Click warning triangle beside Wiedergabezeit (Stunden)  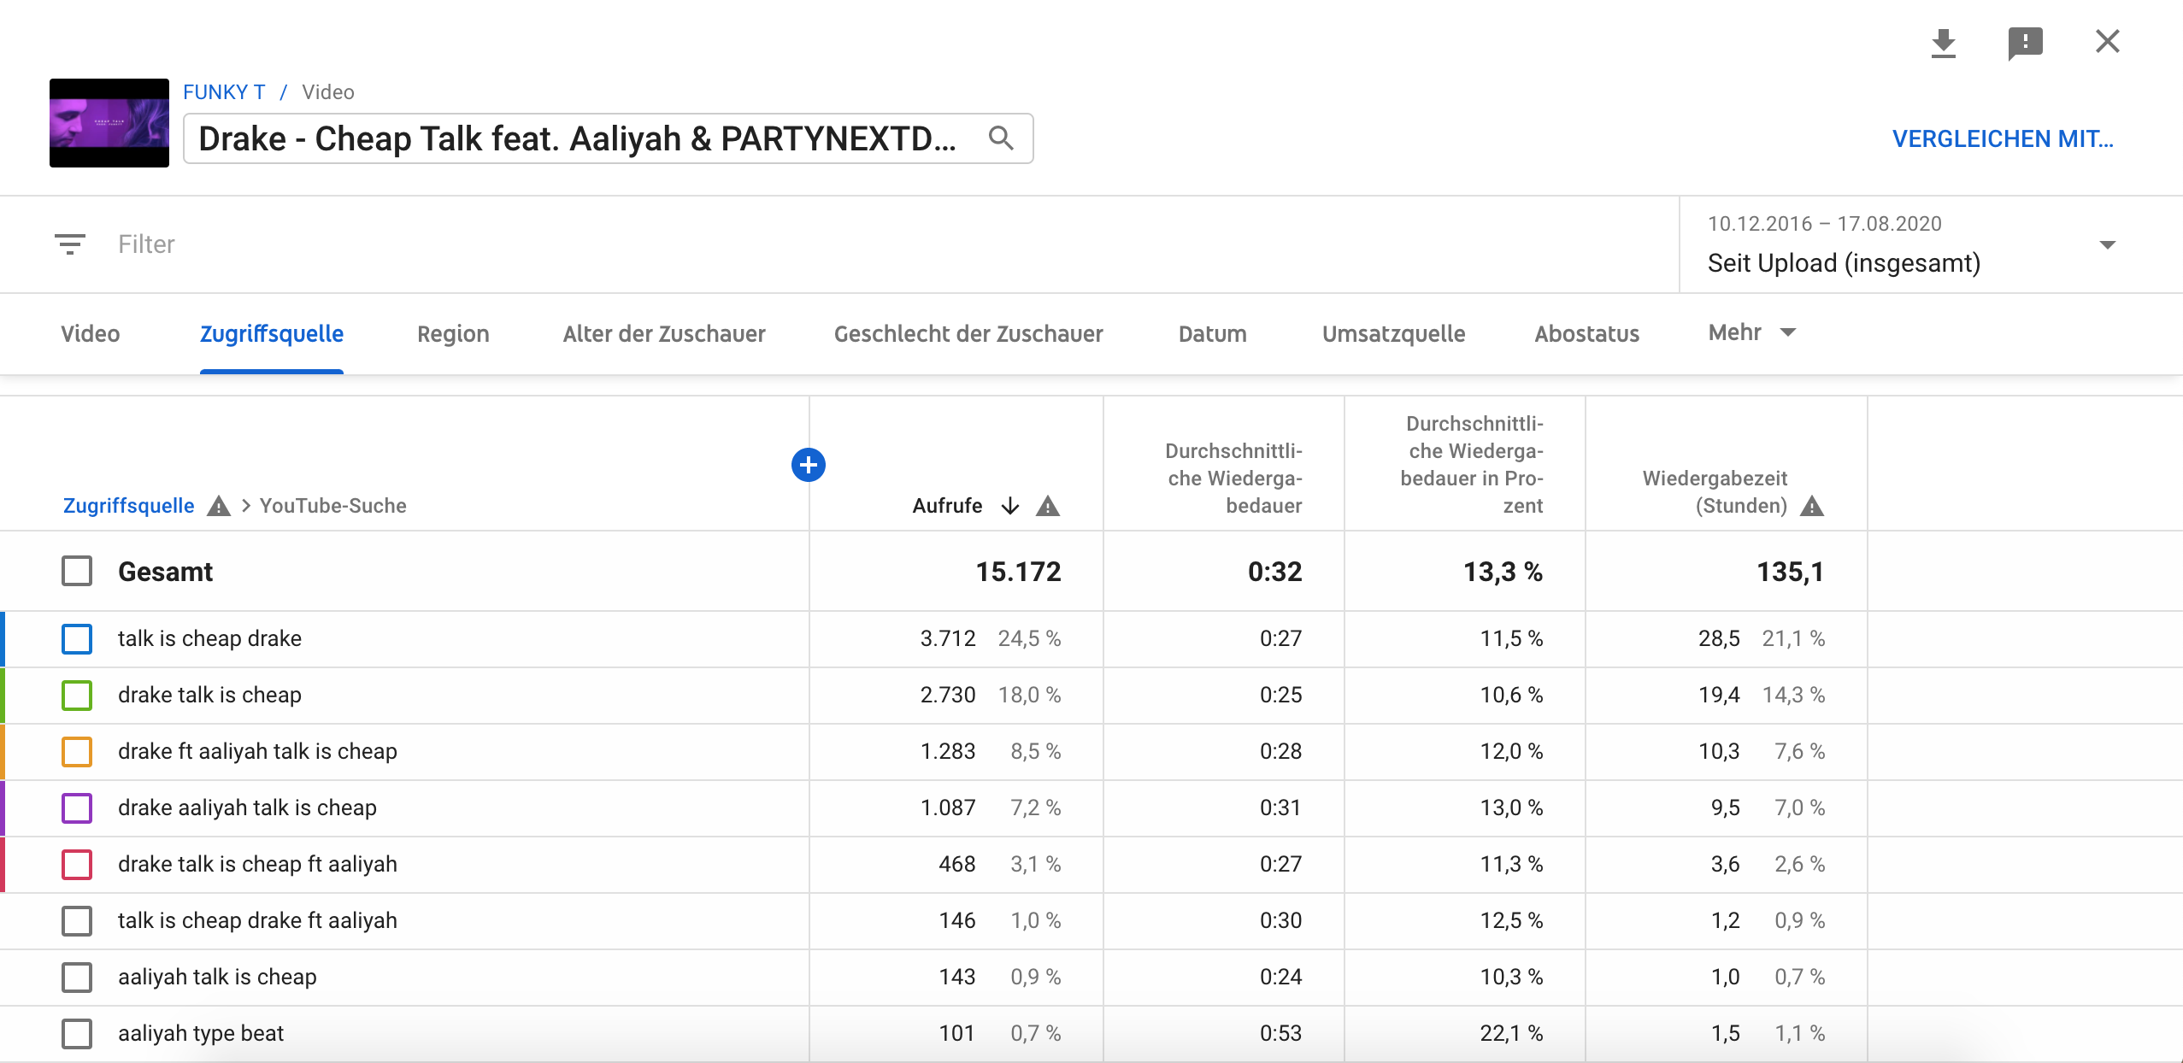(x=1811, y=506)
